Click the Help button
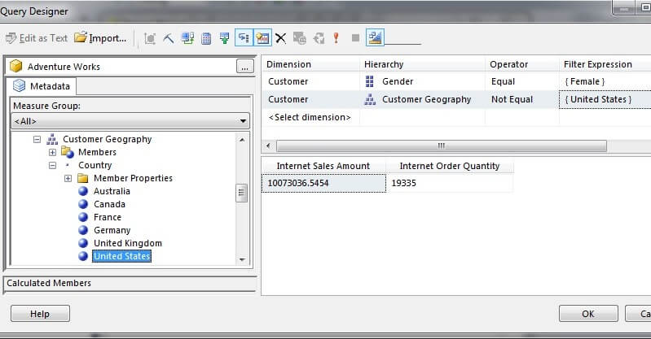 coord(40,314)
